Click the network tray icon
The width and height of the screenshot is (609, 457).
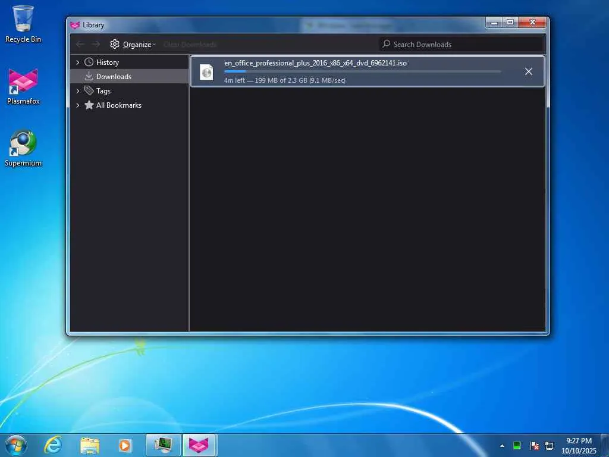[549, 446]
